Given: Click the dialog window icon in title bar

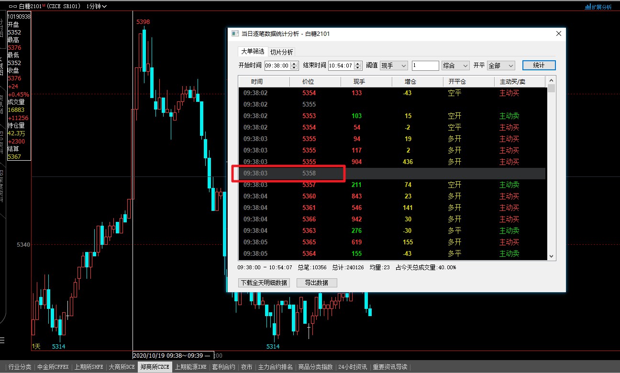Looking at the screenshot, I should [234, 34].
